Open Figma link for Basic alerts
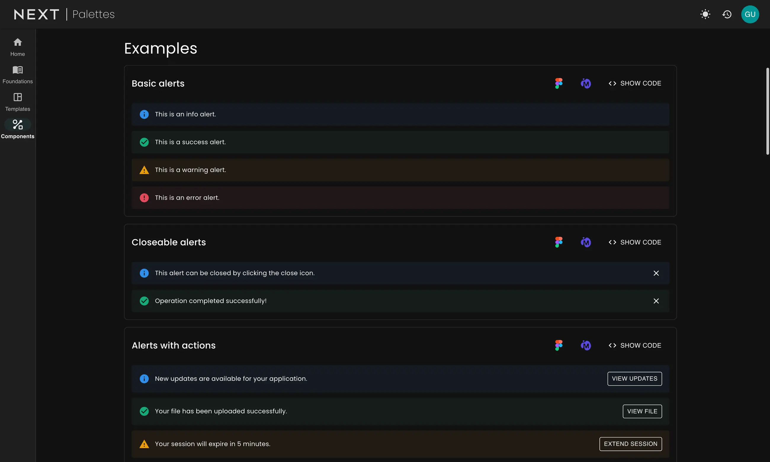Viewport: 770px width, 462px height. coord(559,83)
